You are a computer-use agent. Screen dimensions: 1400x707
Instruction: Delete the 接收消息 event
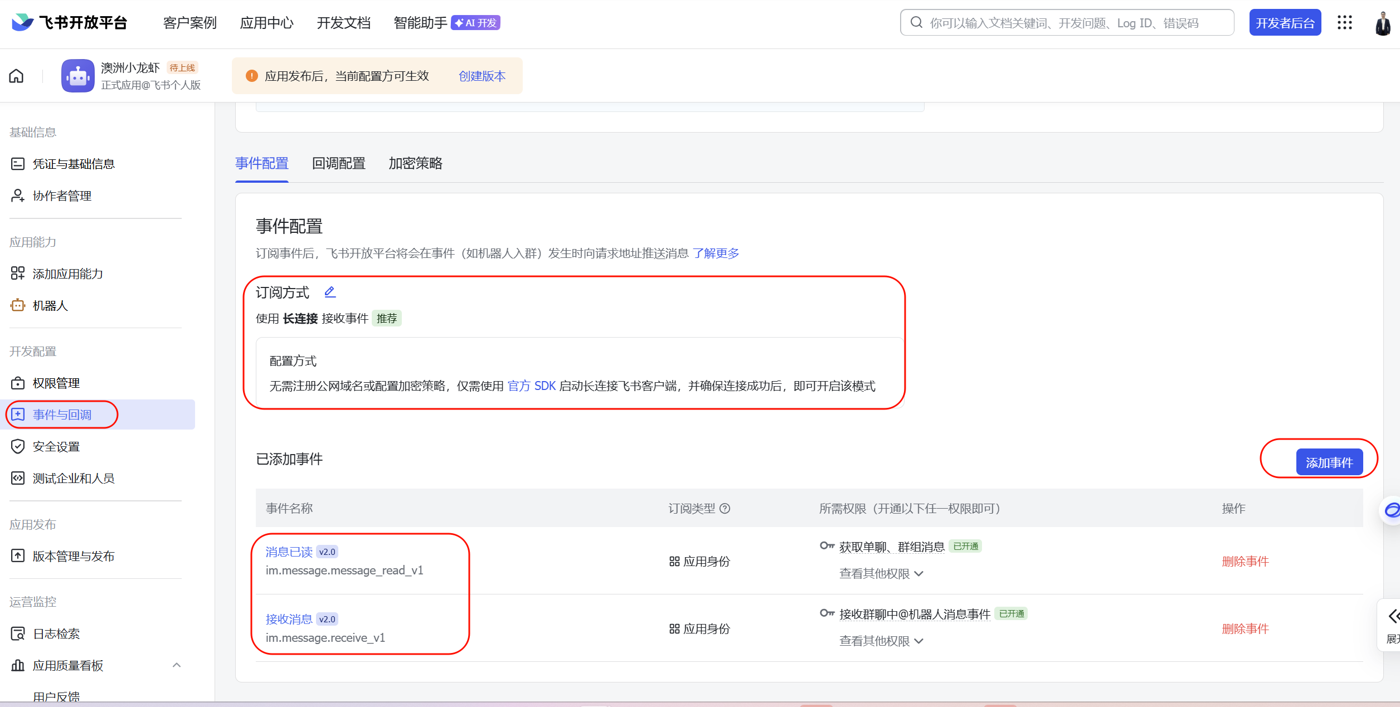1245,628
